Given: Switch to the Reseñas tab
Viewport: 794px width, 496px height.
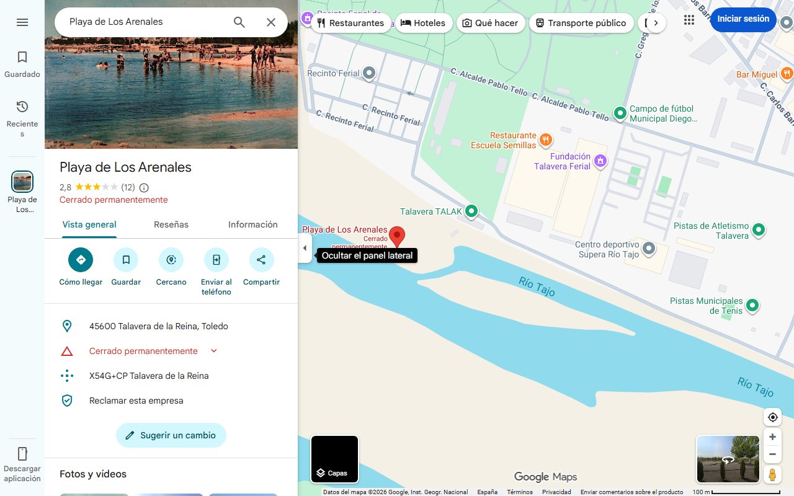Looking at the screenshot, I should pyautogui.click(x=171, y=224).
